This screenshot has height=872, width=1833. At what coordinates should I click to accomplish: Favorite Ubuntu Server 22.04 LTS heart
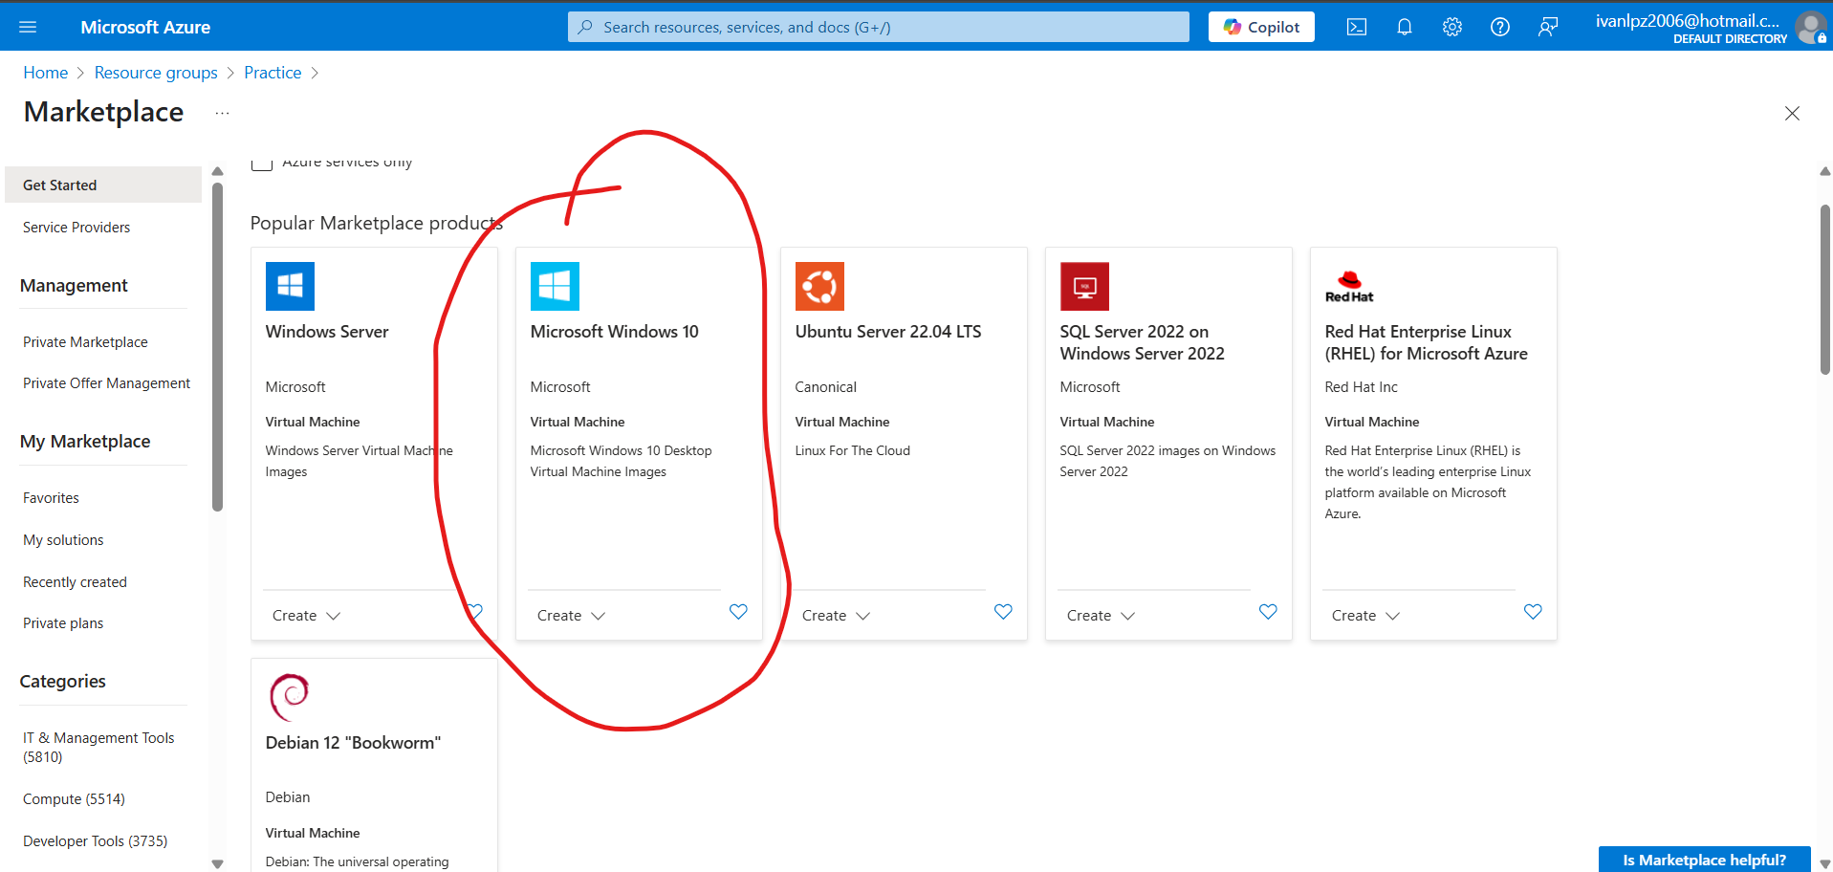point(1003,612)
